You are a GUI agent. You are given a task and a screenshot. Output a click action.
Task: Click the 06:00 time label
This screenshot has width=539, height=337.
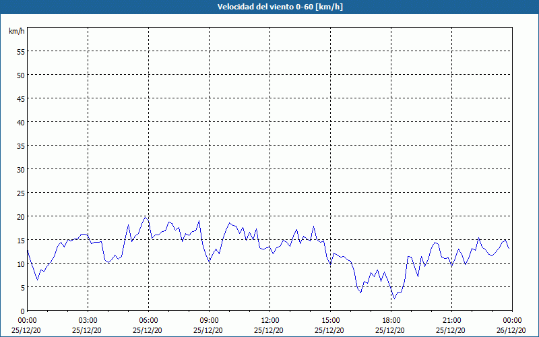click(x=148, y=321)
